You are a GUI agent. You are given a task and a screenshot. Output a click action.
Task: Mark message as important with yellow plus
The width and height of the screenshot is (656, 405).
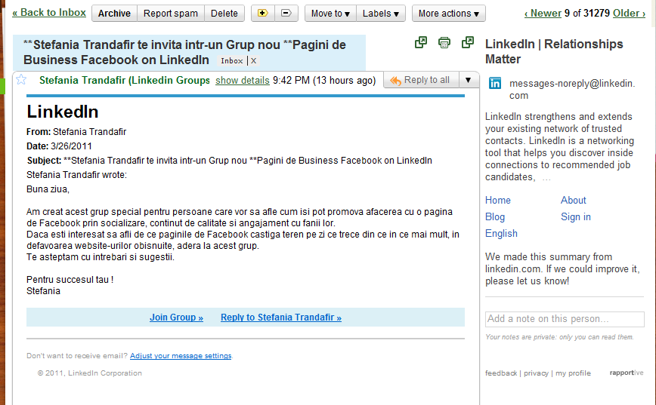coord(263,14)
